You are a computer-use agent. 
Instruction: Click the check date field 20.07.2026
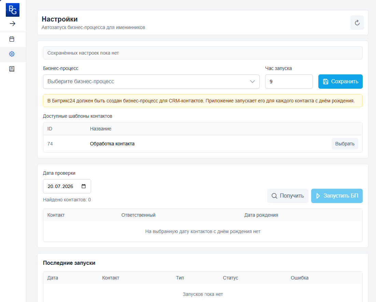(x=67, y=186)
